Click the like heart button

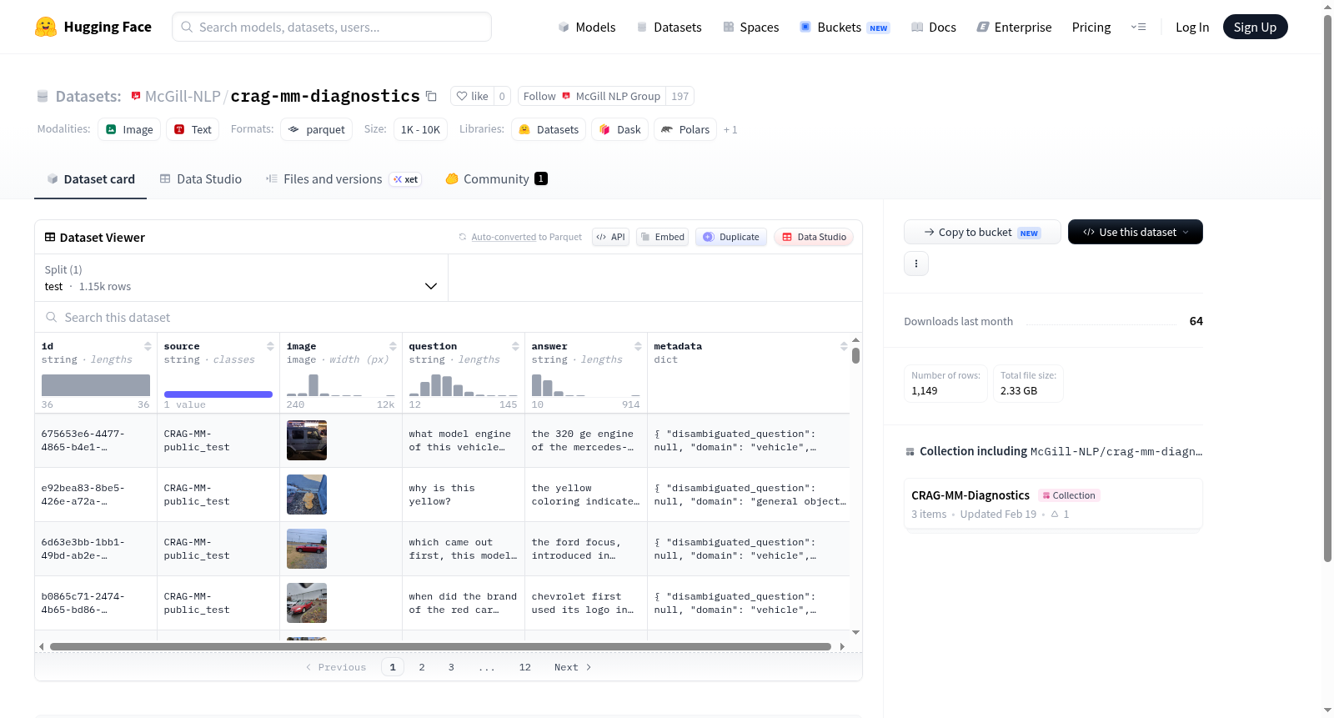[473, 96]
